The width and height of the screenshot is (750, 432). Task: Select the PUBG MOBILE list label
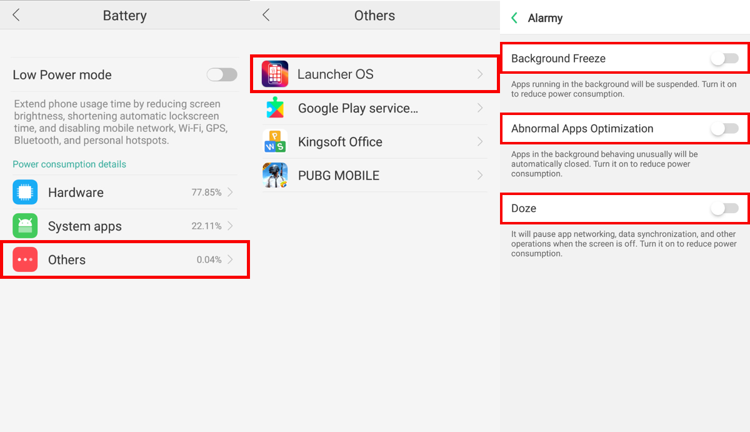pyautogui.click(x=339, y=176)
